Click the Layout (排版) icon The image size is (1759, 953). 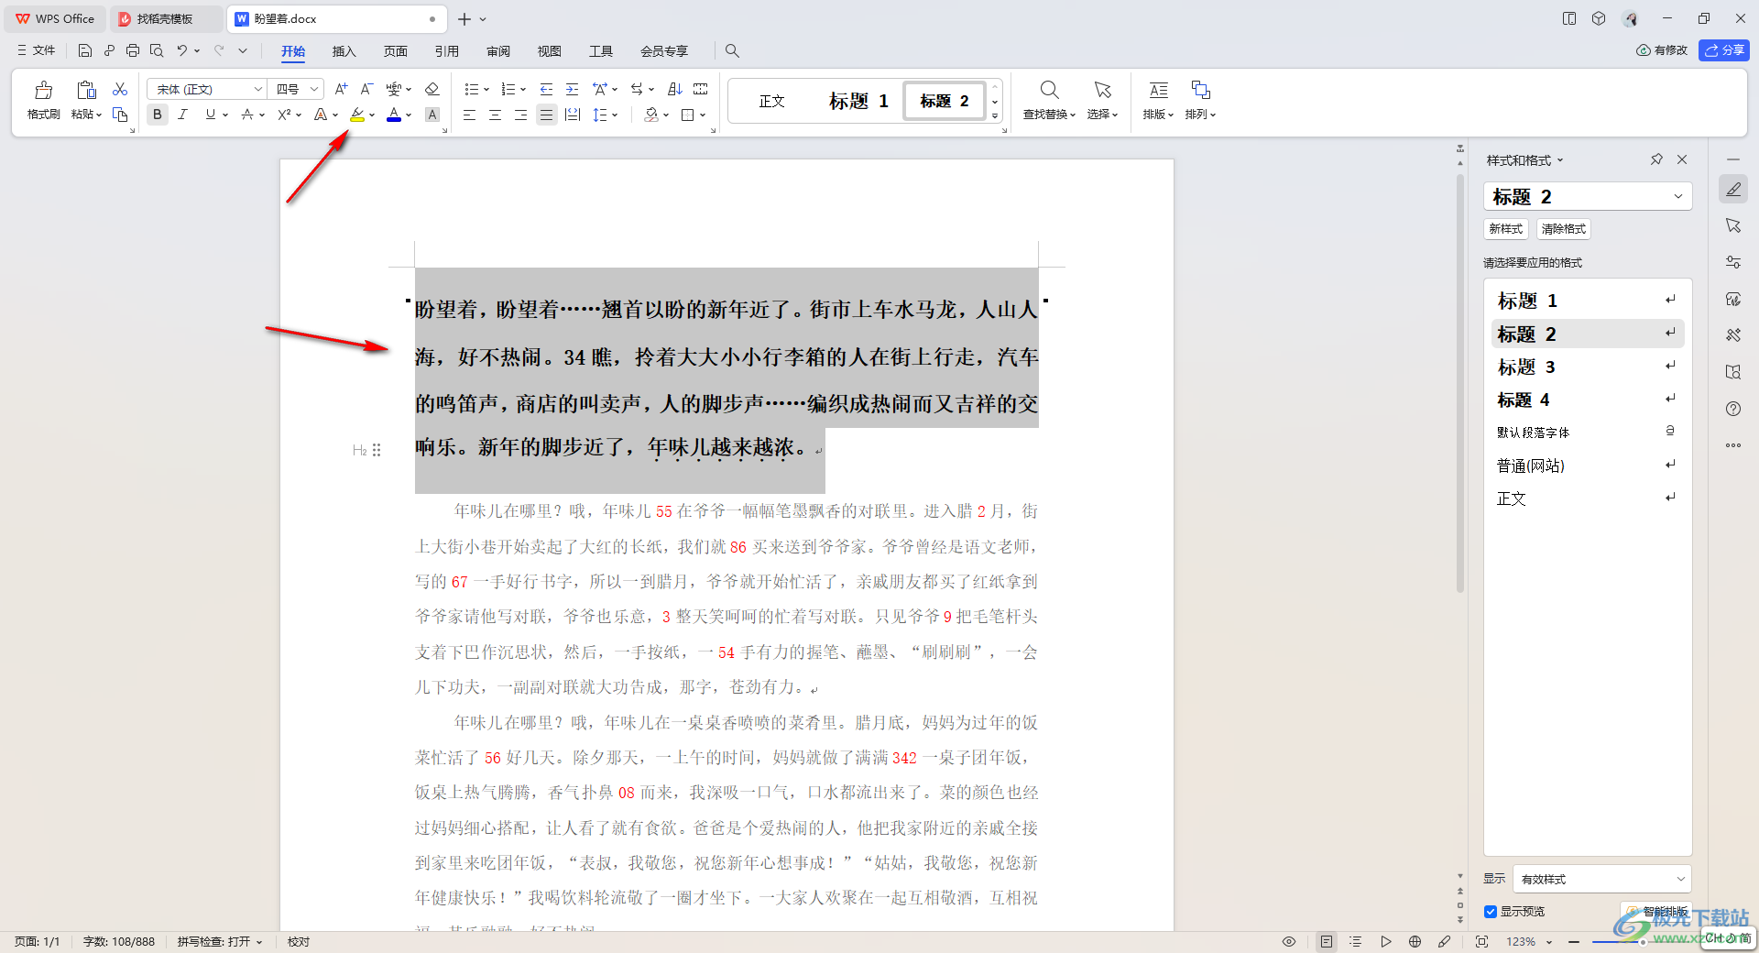click(x=1159, y=90)
